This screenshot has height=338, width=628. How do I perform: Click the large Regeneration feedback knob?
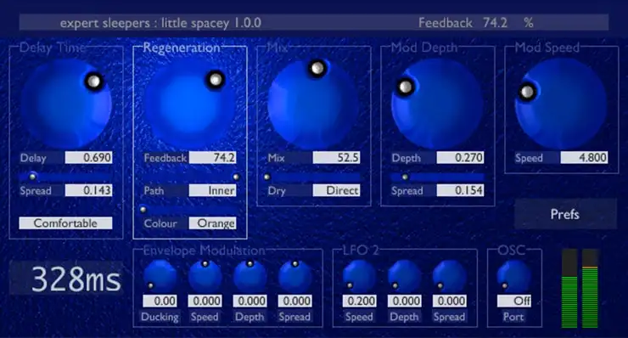click(x=190, y=104)
